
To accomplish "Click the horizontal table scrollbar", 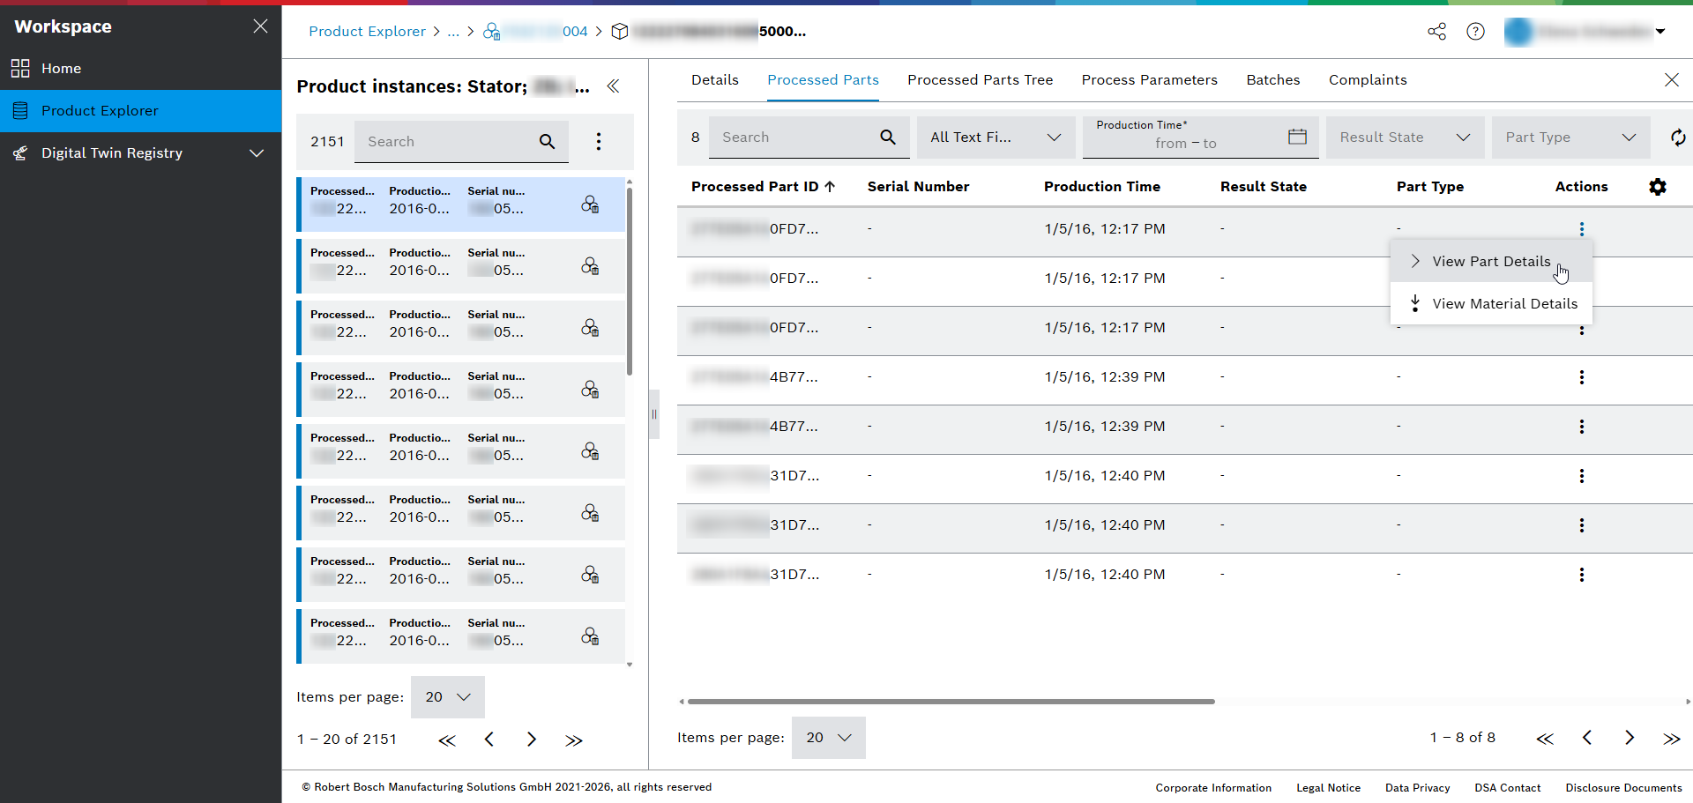I will pos(951,702).
